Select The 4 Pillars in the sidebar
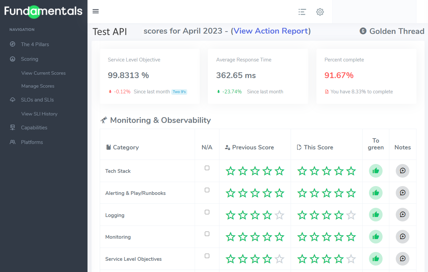The height and width of the screenshot is (272, 428). [x=34, y=44]
